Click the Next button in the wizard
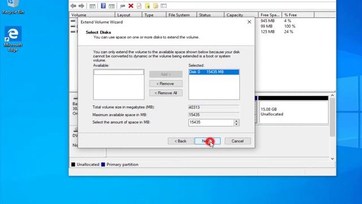Screen dimensions: 362x204 coord(208,141)
